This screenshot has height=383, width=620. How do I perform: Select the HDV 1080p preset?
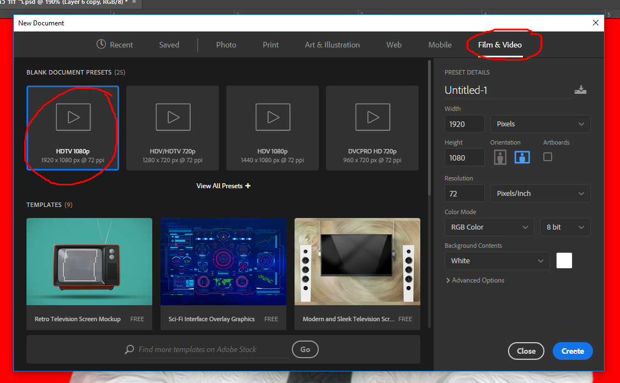(272, 128)
